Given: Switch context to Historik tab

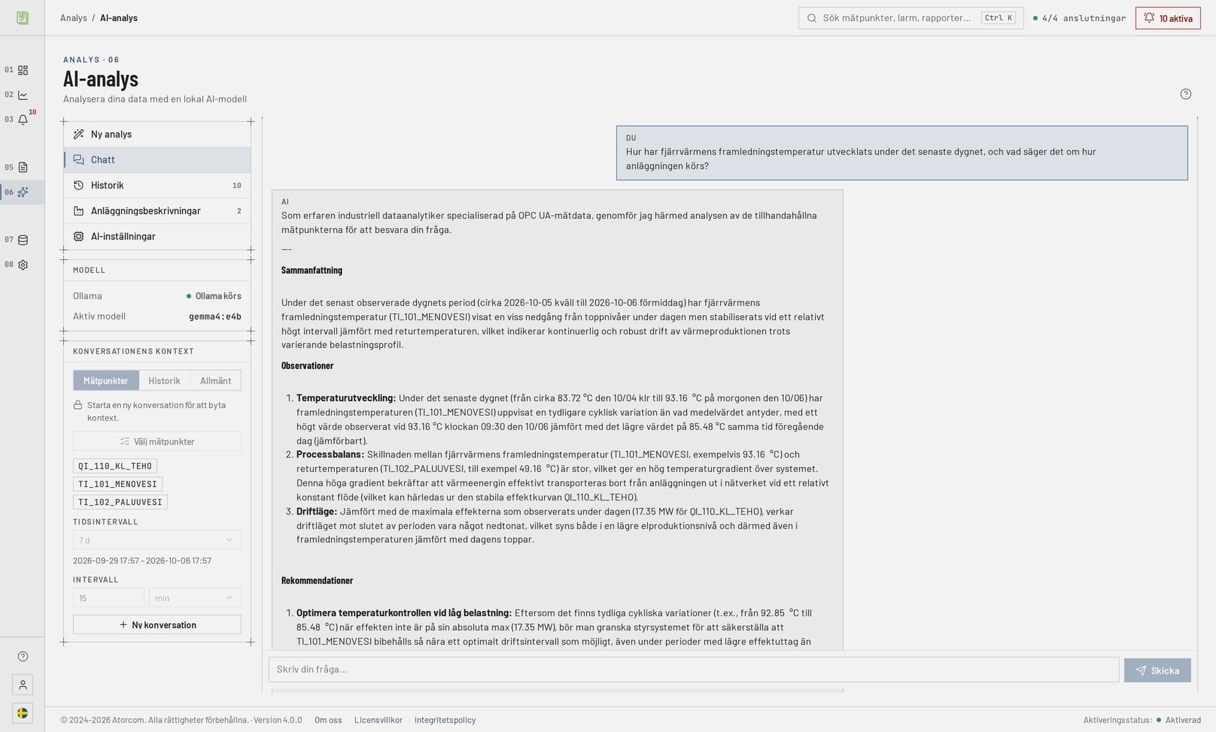Looking at the screenshot, I should tap(164, 381).
